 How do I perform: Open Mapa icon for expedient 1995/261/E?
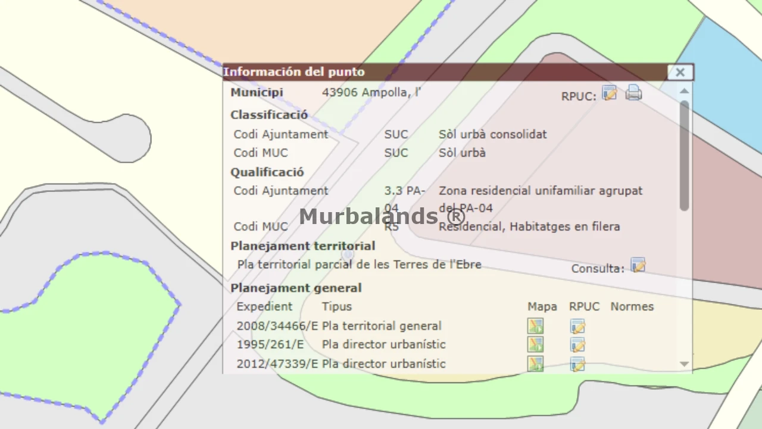tap(535, 344)
